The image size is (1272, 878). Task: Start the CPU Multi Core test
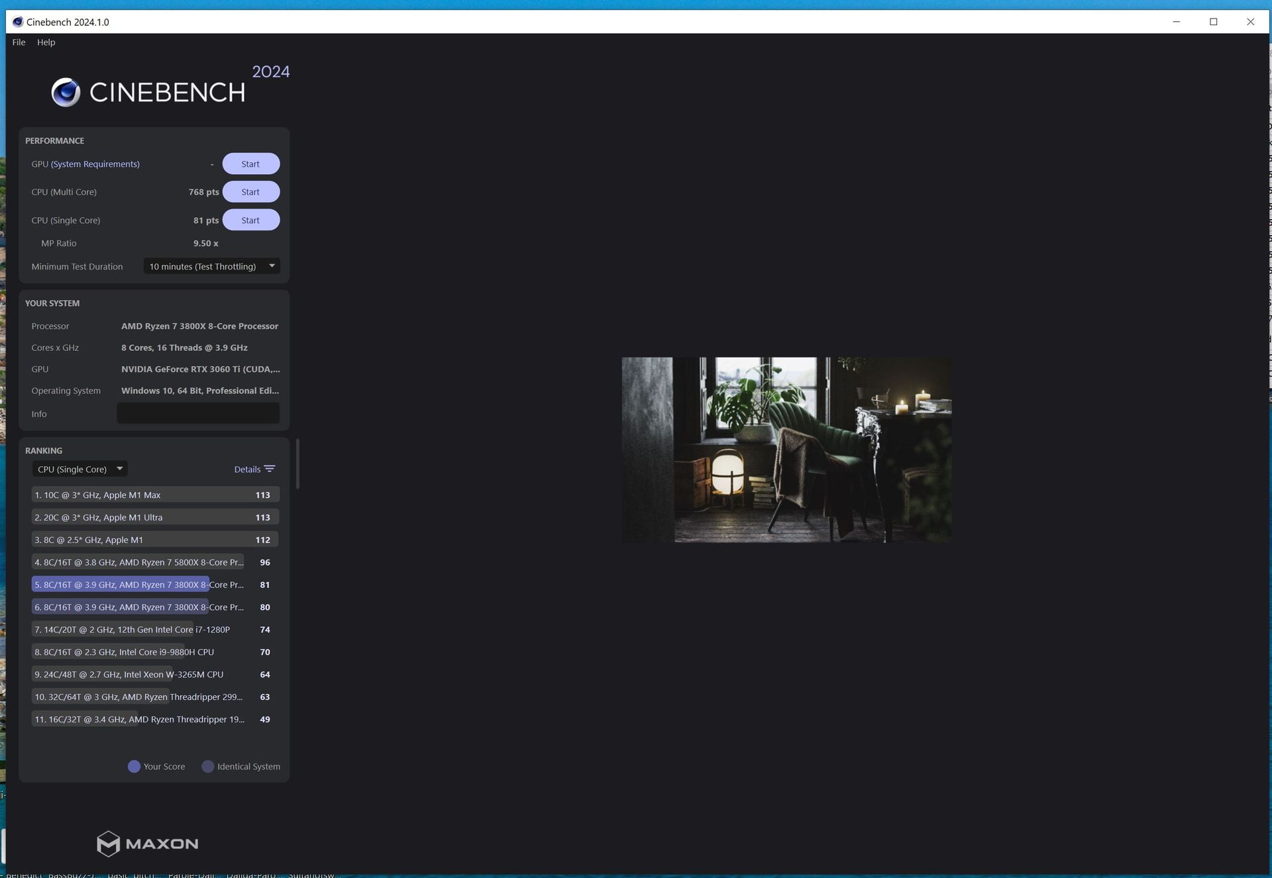[250, 192]
